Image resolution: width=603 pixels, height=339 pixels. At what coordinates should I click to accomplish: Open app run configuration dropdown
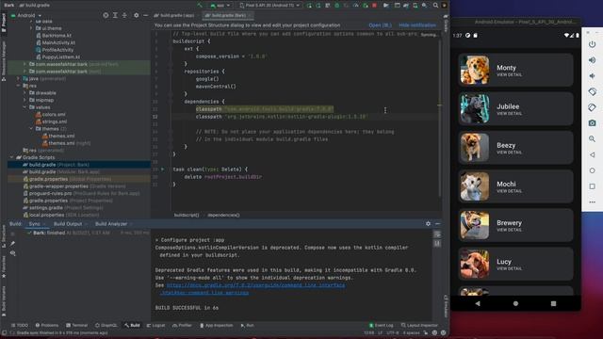[x=220, y=6]
